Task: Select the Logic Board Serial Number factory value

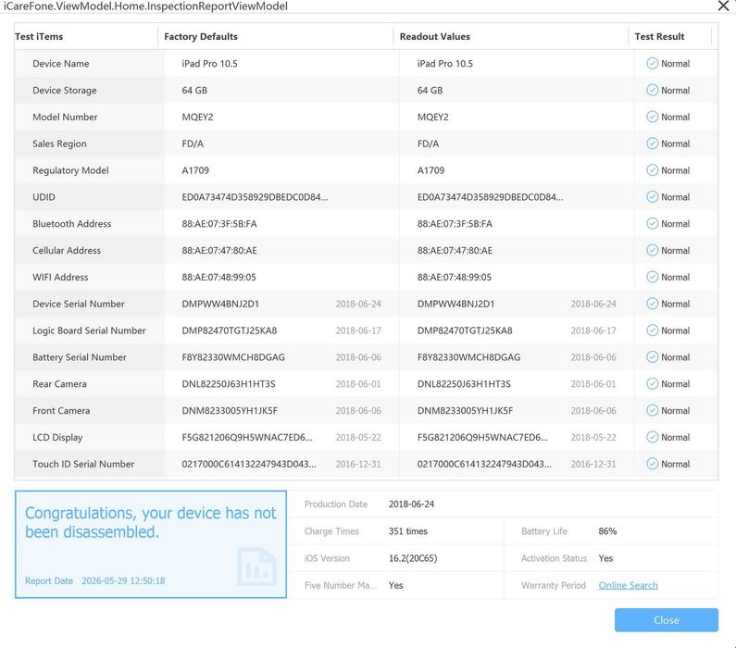Action: (229, 330)
